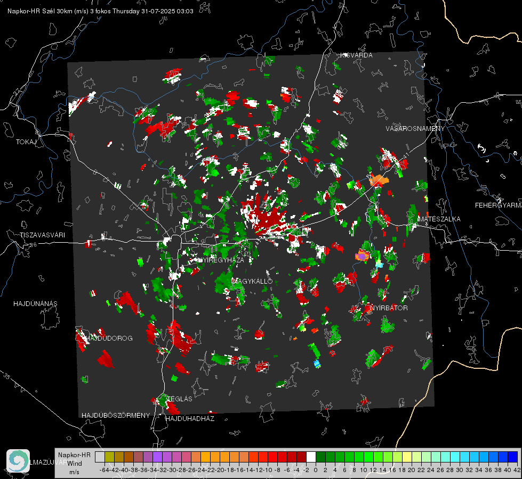Select the NAGYKÁLLÓ town label
Image resolution: width=522 pixels, height=479 pixels.
[252, 281]
